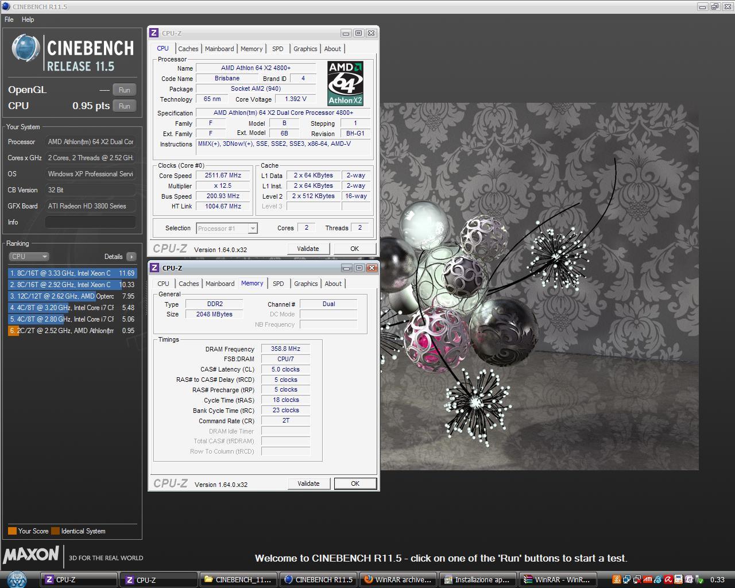This screenshot has width=735, height=588.
Task: Select ranking row 8C/16T @ 3.33 GHz Intel Xeon
Action: coord(72,273)
